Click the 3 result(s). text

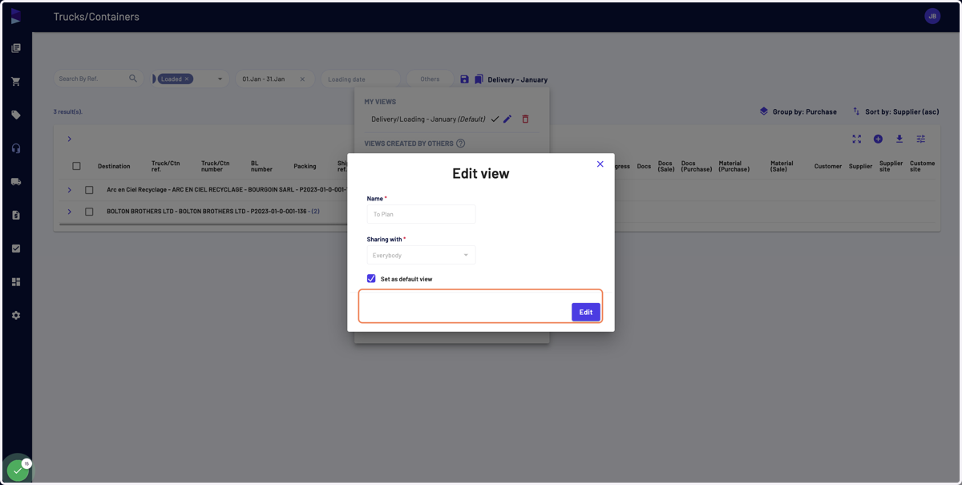[68, 111]
